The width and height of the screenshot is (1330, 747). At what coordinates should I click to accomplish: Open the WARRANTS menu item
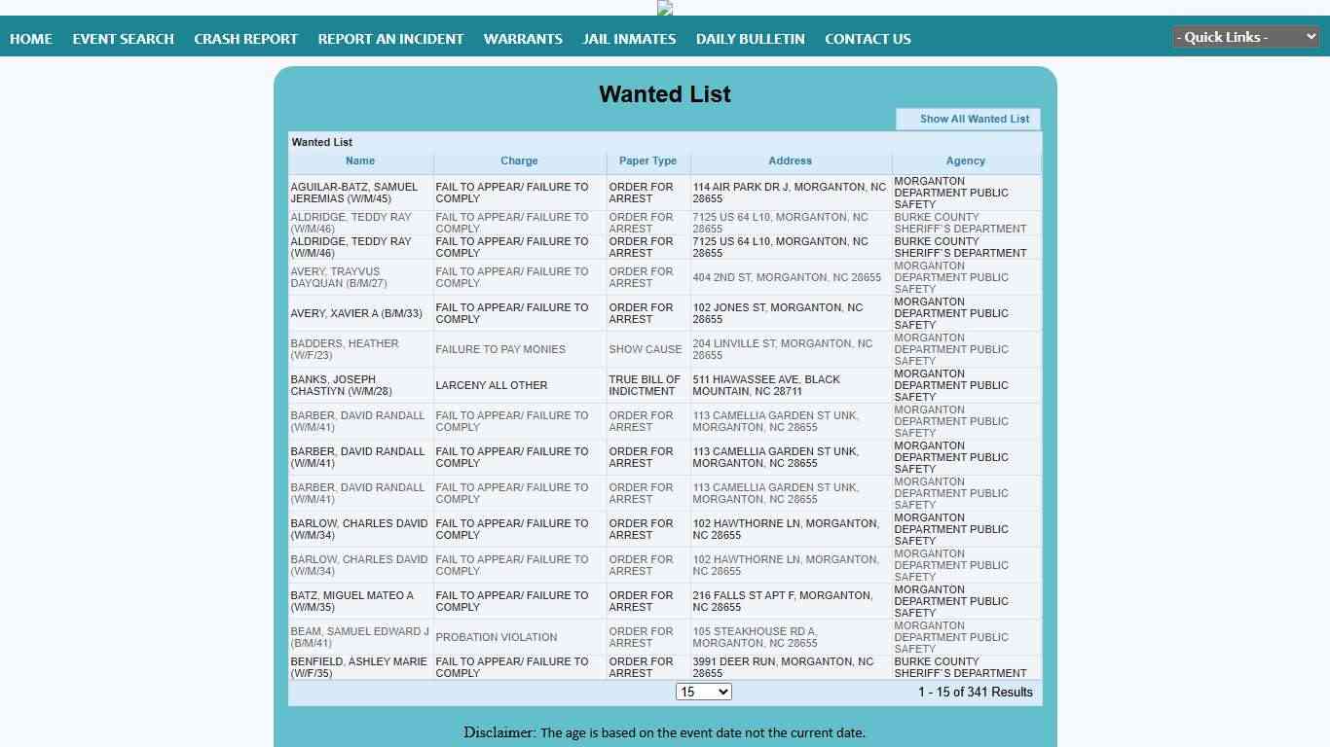[x=523, y=39]
